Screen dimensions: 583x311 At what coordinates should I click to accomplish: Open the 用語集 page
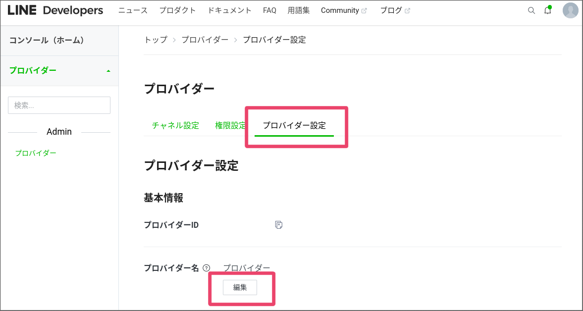point(299,10)
